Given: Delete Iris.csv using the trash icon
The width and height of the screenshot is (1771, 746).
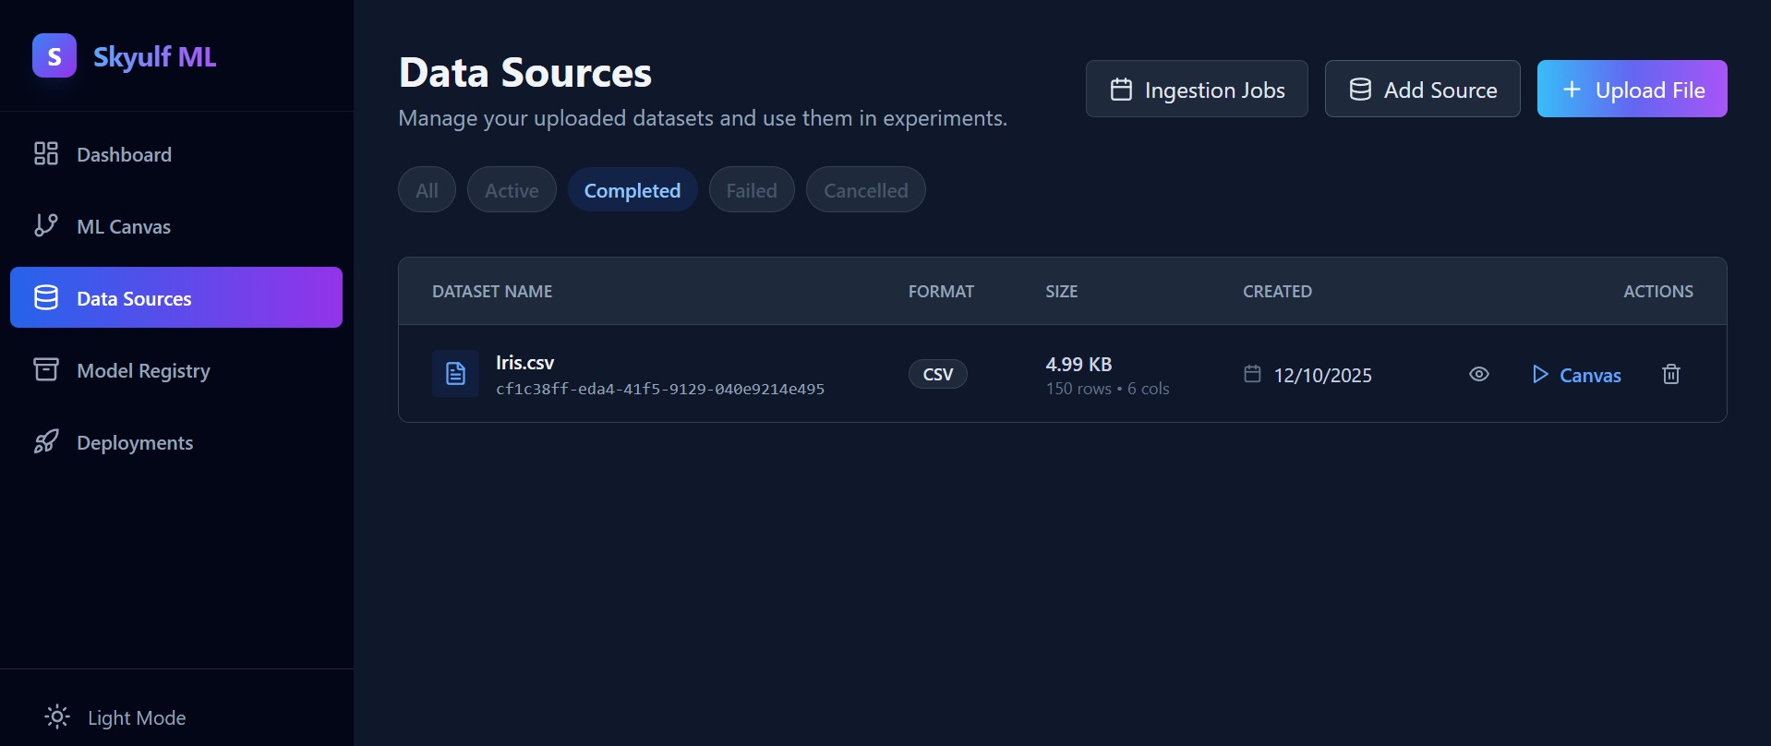Looking at the screenshot, I should coord(1670,374).
